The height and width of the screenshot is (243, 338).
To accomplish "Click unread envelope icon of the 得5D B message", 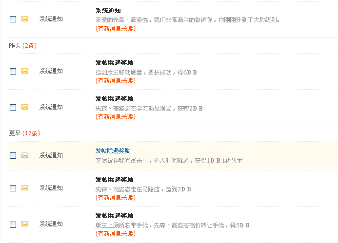I will [25, 224].
